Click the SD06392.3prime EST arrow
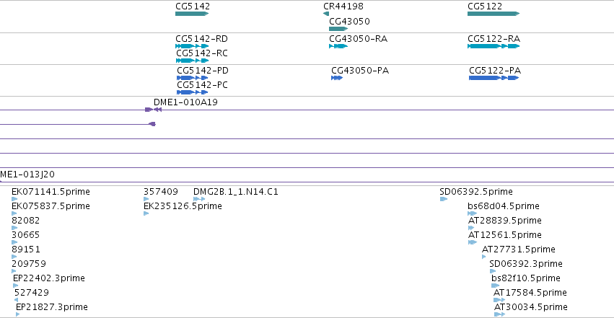Screen dimensions: 614x318 coord(493,271)
